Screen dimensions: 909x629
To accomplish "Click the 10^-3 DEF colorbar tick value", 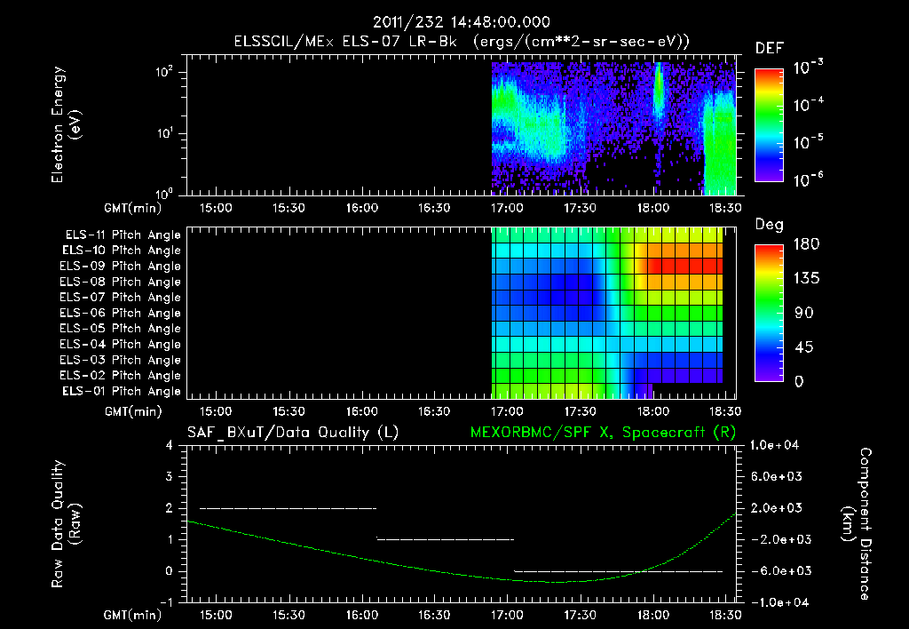I will point(809,68).
